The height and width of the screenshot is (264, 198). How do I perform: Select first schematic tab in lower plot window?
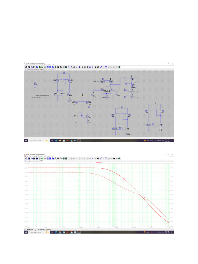pos(32,161)
